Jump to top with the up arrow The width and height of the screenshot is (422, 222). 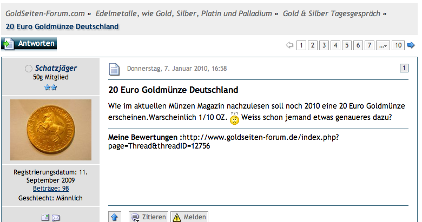(x=114, y=217)
